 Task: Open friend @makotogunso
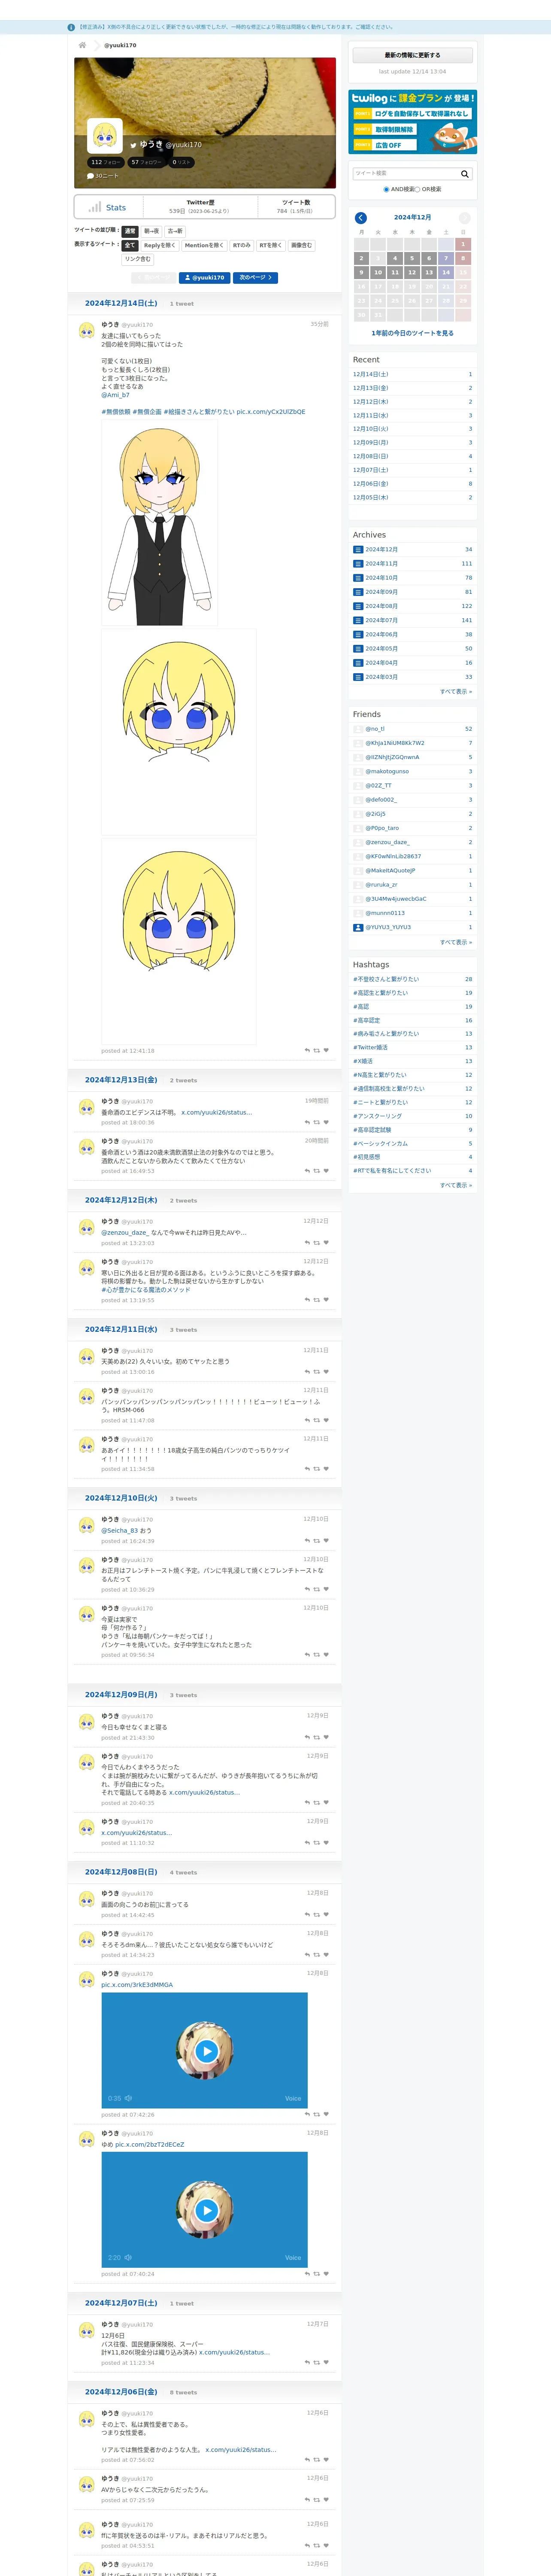point(387,771)
